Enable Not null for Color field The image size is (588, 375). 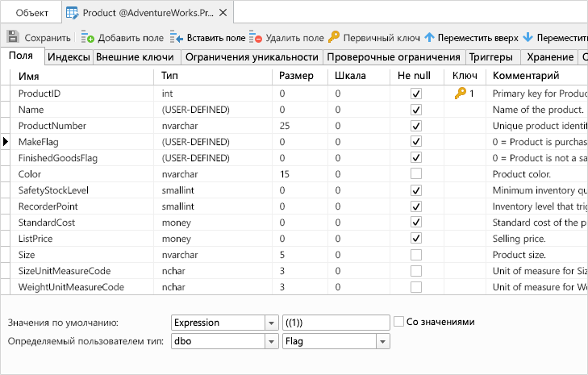pyautogui.click(x=416, y=173)
